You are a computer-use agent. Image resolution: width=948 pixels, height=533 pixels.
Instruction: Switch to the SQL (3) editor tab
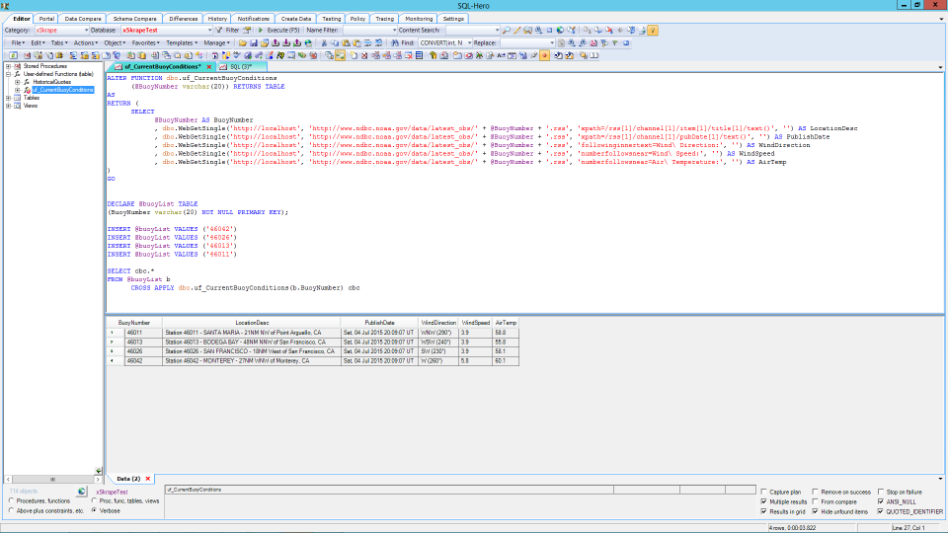(241, 66)
